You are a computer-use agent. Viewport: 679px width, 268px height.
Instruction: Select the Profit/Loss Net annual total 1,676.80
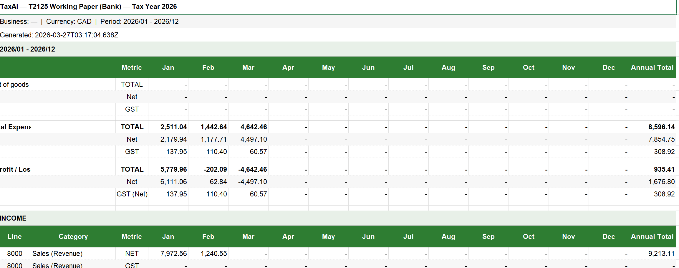tap(661, 182)
